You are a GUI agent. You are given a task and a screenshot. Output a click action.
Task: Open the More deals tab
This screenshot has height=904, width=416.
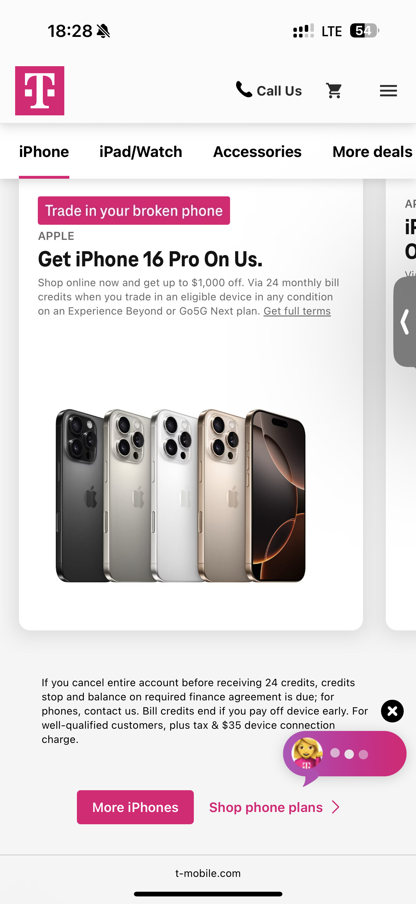tap(372, 152)
